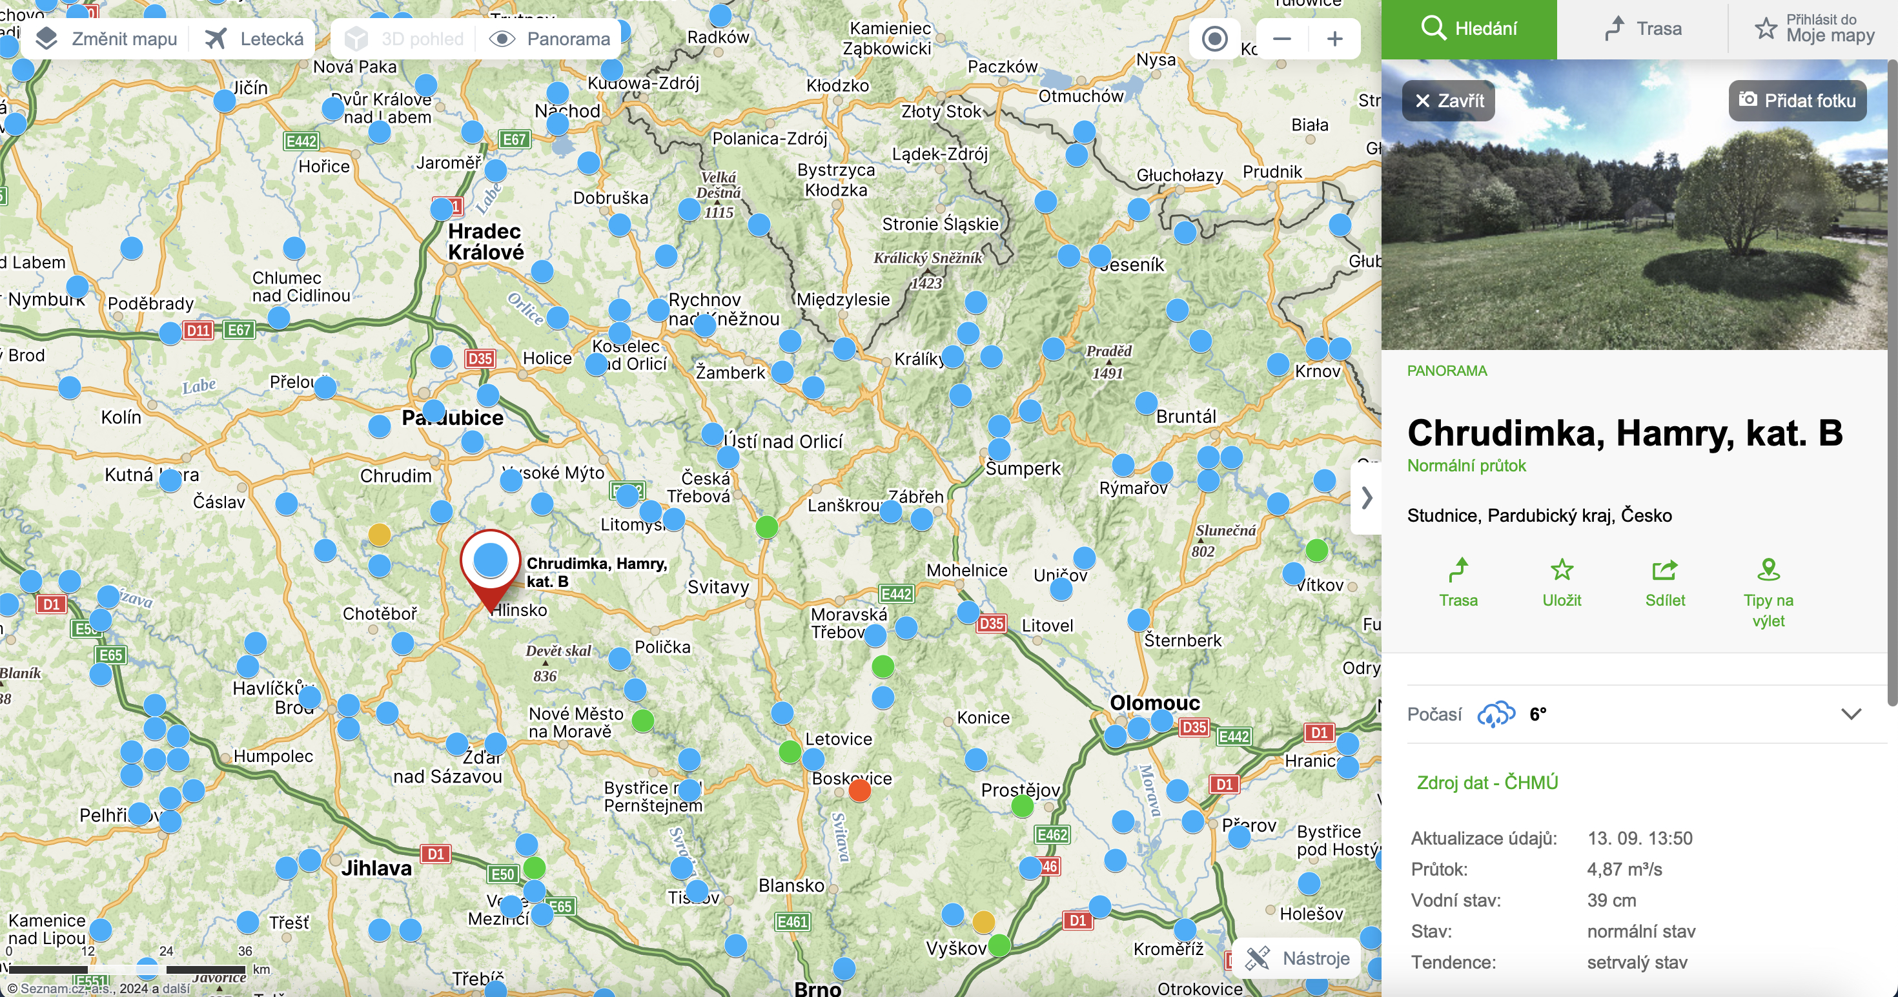The width and height of the screenshot is (1898, 997).
Task: Open Změnit mapu layer chooser
Action: tap(107, 39)
